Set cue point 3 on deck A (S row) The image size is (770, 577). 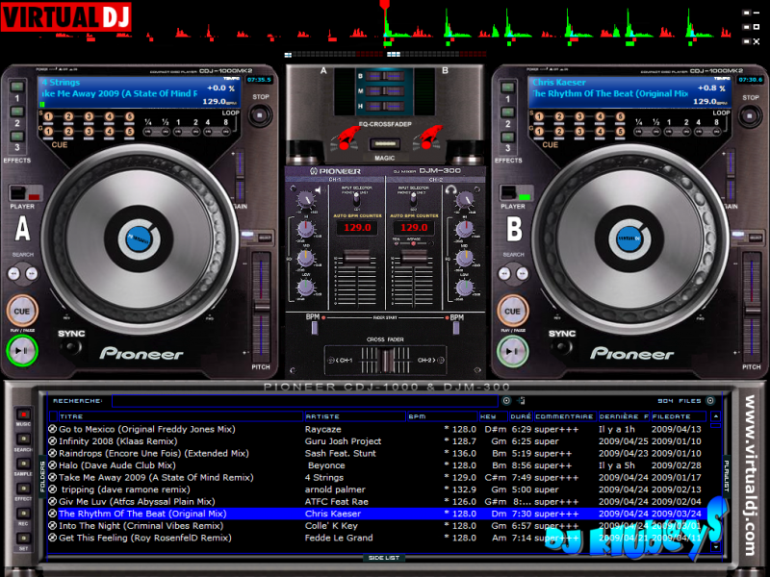89,116
